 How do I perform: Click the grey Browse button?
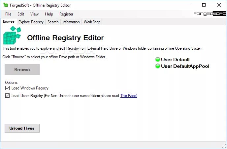coord(22,69)
